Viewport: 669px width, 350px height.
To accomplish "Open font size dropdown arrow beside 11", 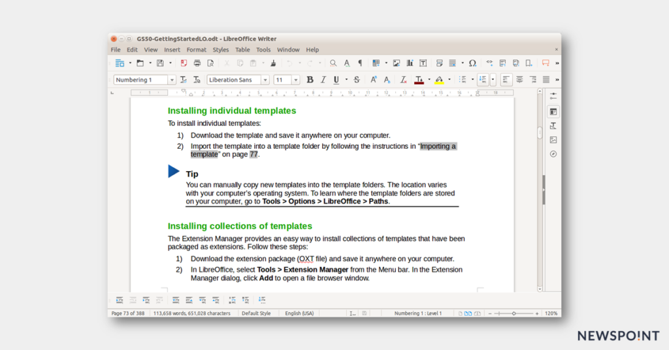I will click(296, 80).
